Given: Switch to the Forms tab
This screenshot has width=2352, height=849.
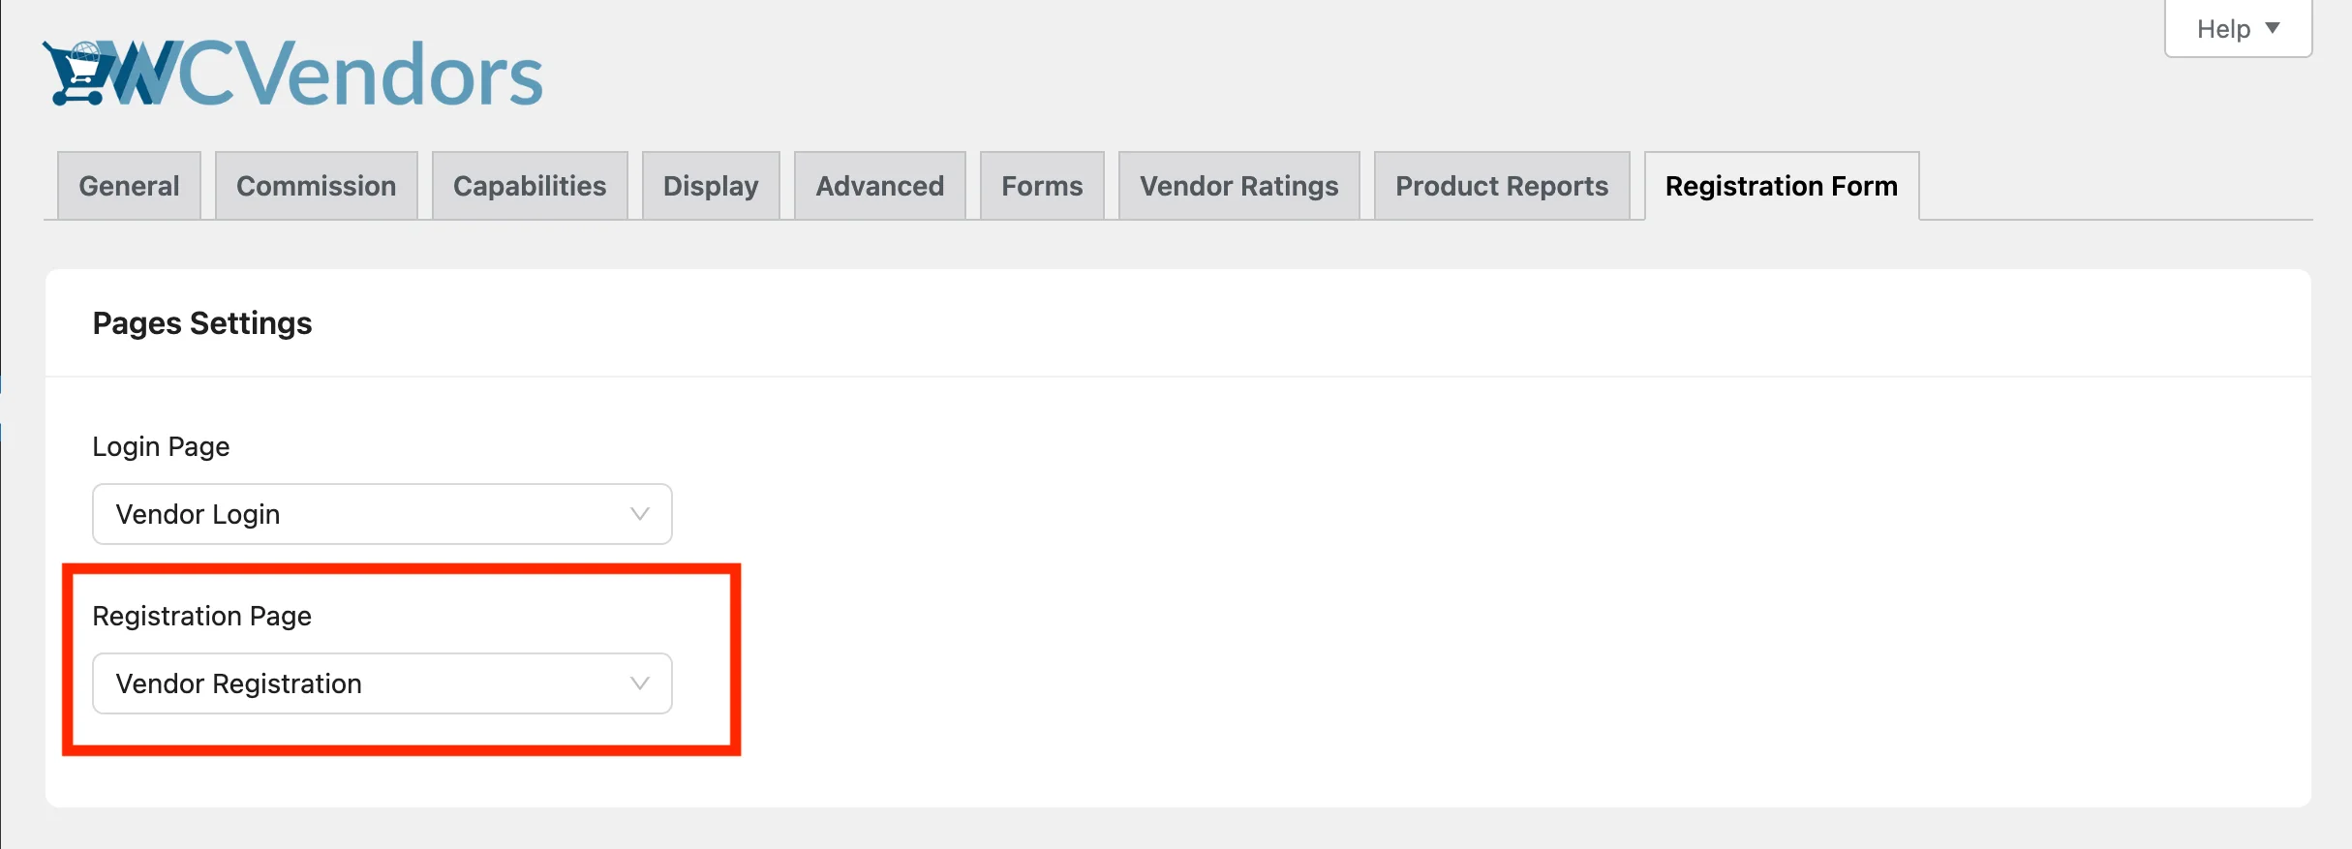Looking at the screenshot, I should pyautogui.click(x=1042, y=186).
